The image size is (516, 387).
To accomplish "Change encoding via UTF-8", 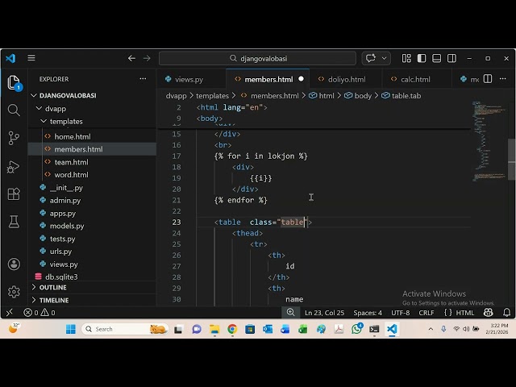I will pyautogui.click(x=400, y=313).
